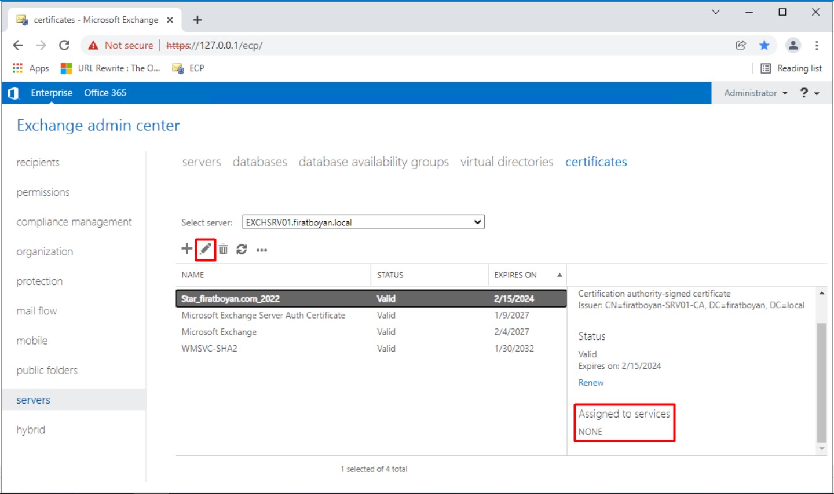The height and width of the screenshot is (494, 834).
Task: Go back in browser history
Action: 18,45
